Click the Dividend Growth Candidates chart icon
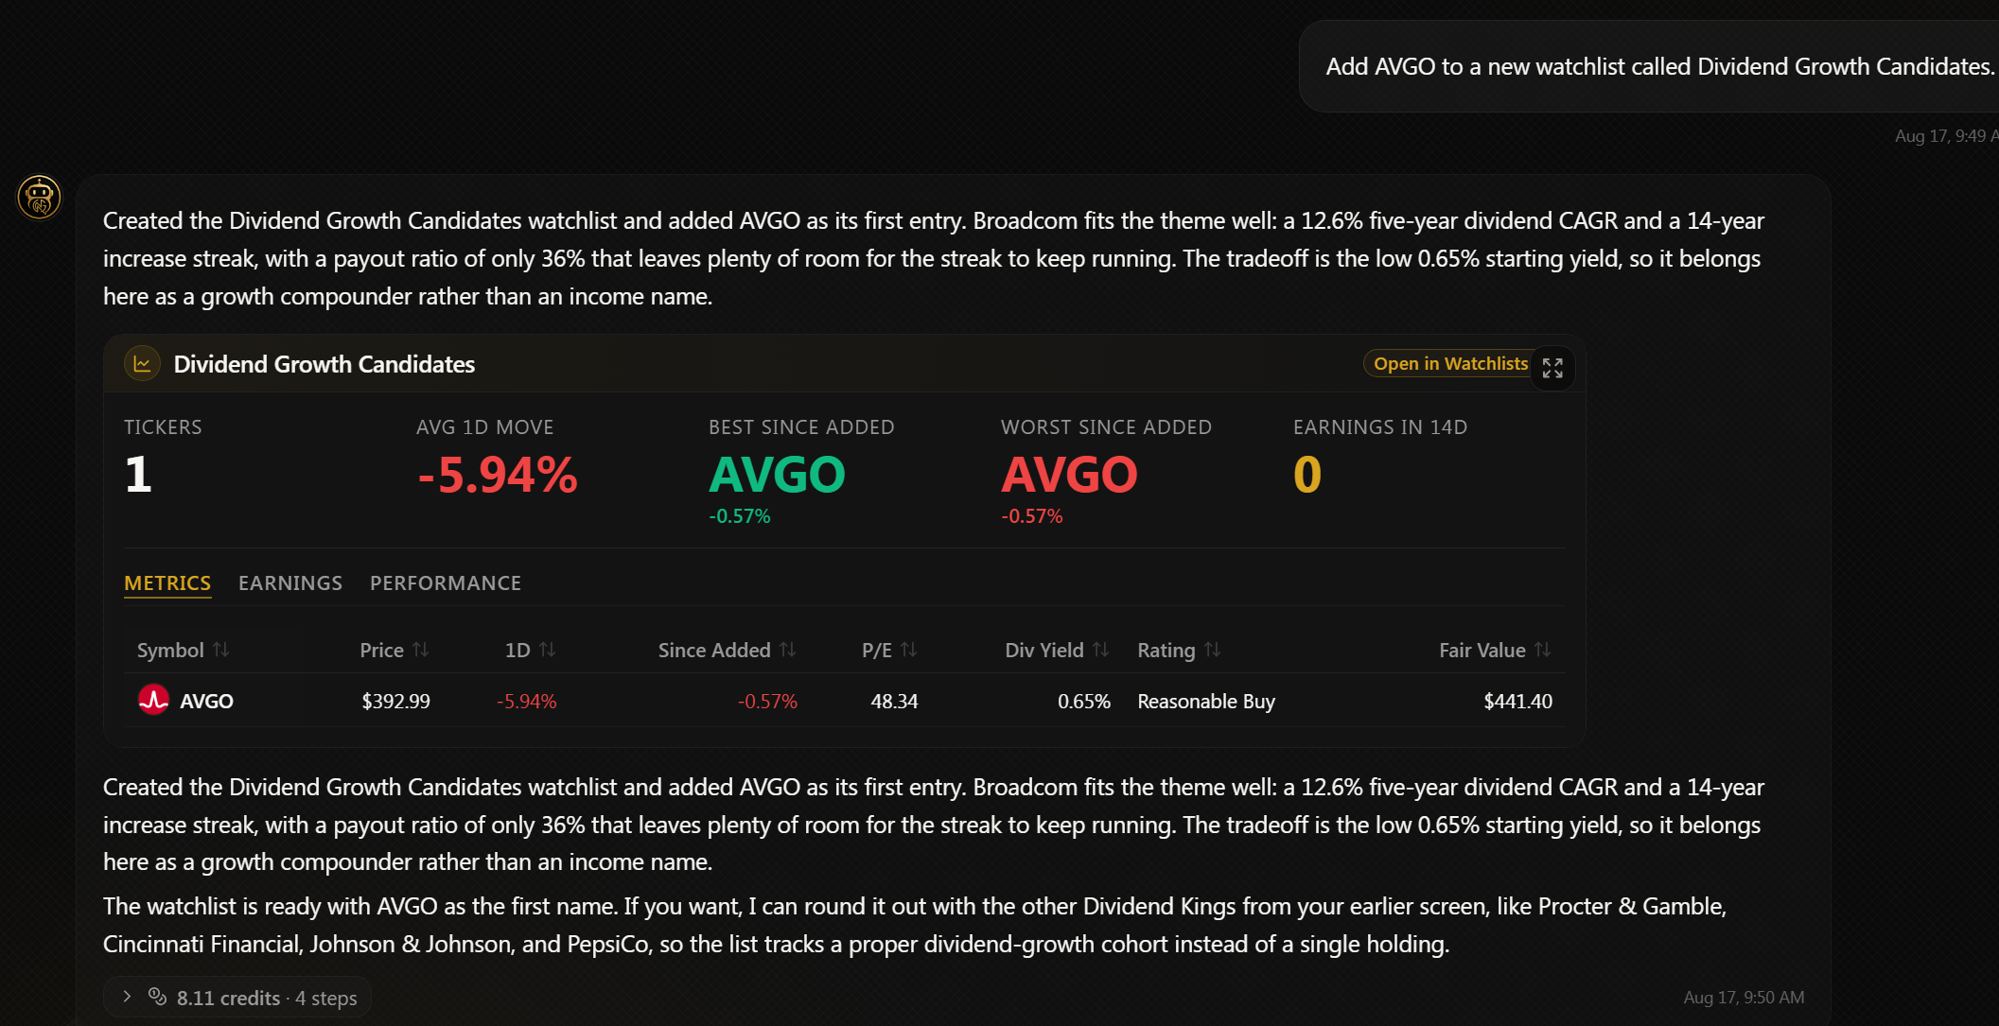 [143, 364]
